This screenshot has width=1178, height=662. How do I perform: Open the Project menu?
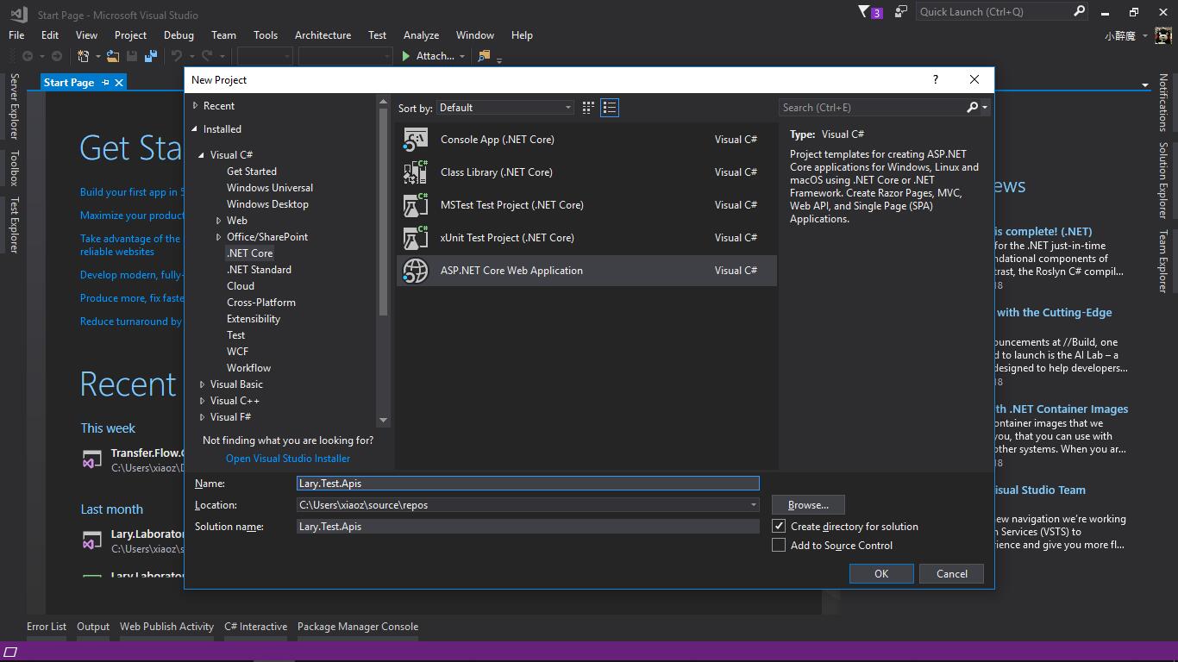click(x=130, y=35)
